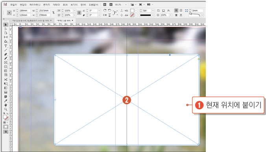Select the Free Transform tool
266x152 pixels.
pos(6,84)
